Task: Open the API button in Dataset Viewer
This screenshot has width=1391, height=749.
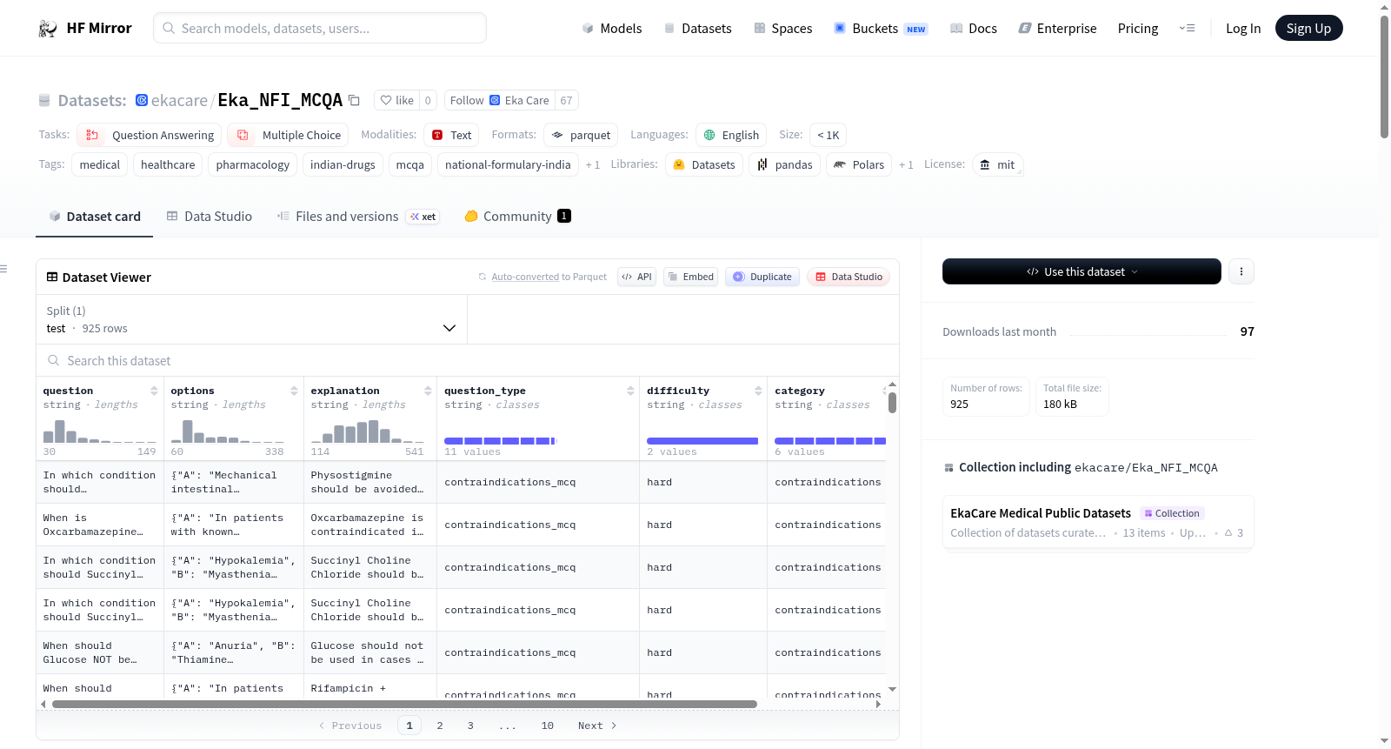Action: click(636, 277)
